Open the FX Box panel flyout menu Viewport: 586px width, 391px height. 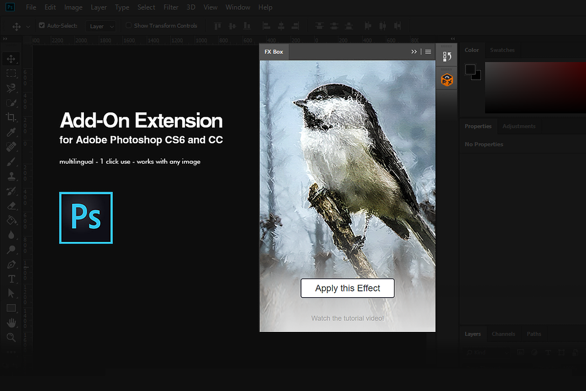point(428,51)
